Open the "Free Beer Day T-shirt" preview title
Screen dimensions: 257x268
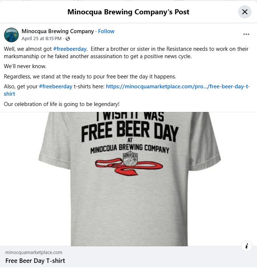tap(35, 261)
